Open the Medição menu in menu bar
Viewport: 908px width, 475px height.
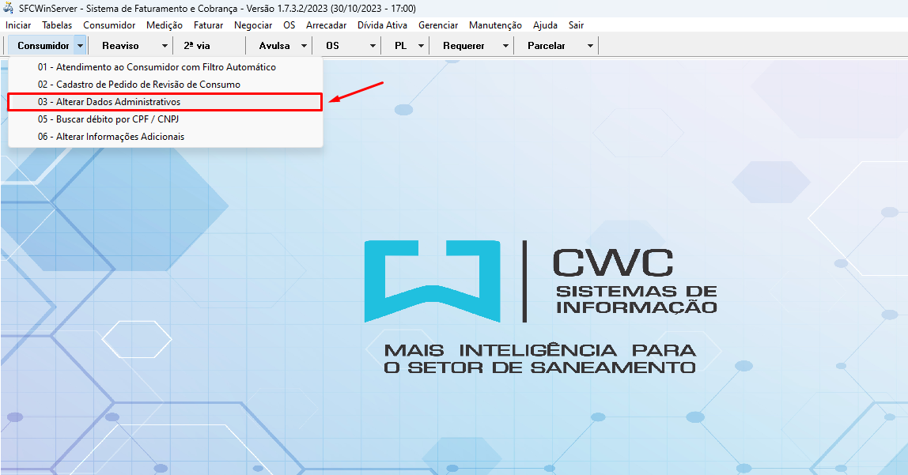coord(165,25)
